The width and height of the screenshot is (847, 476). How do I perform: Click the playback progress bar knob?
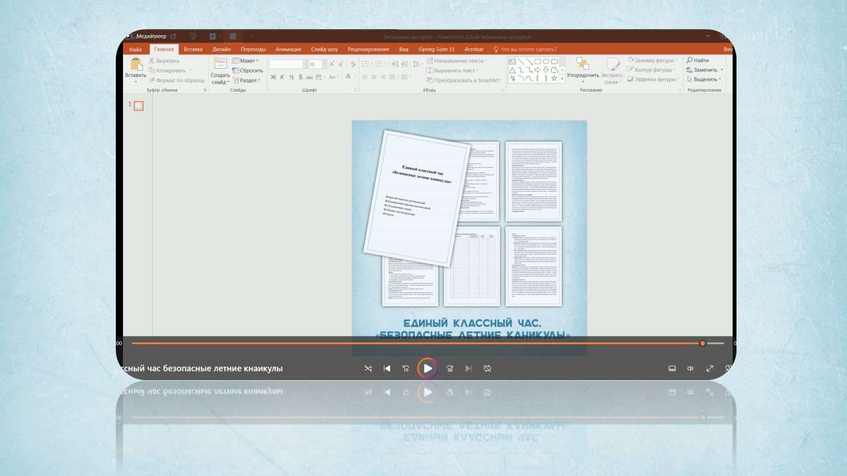point(702,343)
